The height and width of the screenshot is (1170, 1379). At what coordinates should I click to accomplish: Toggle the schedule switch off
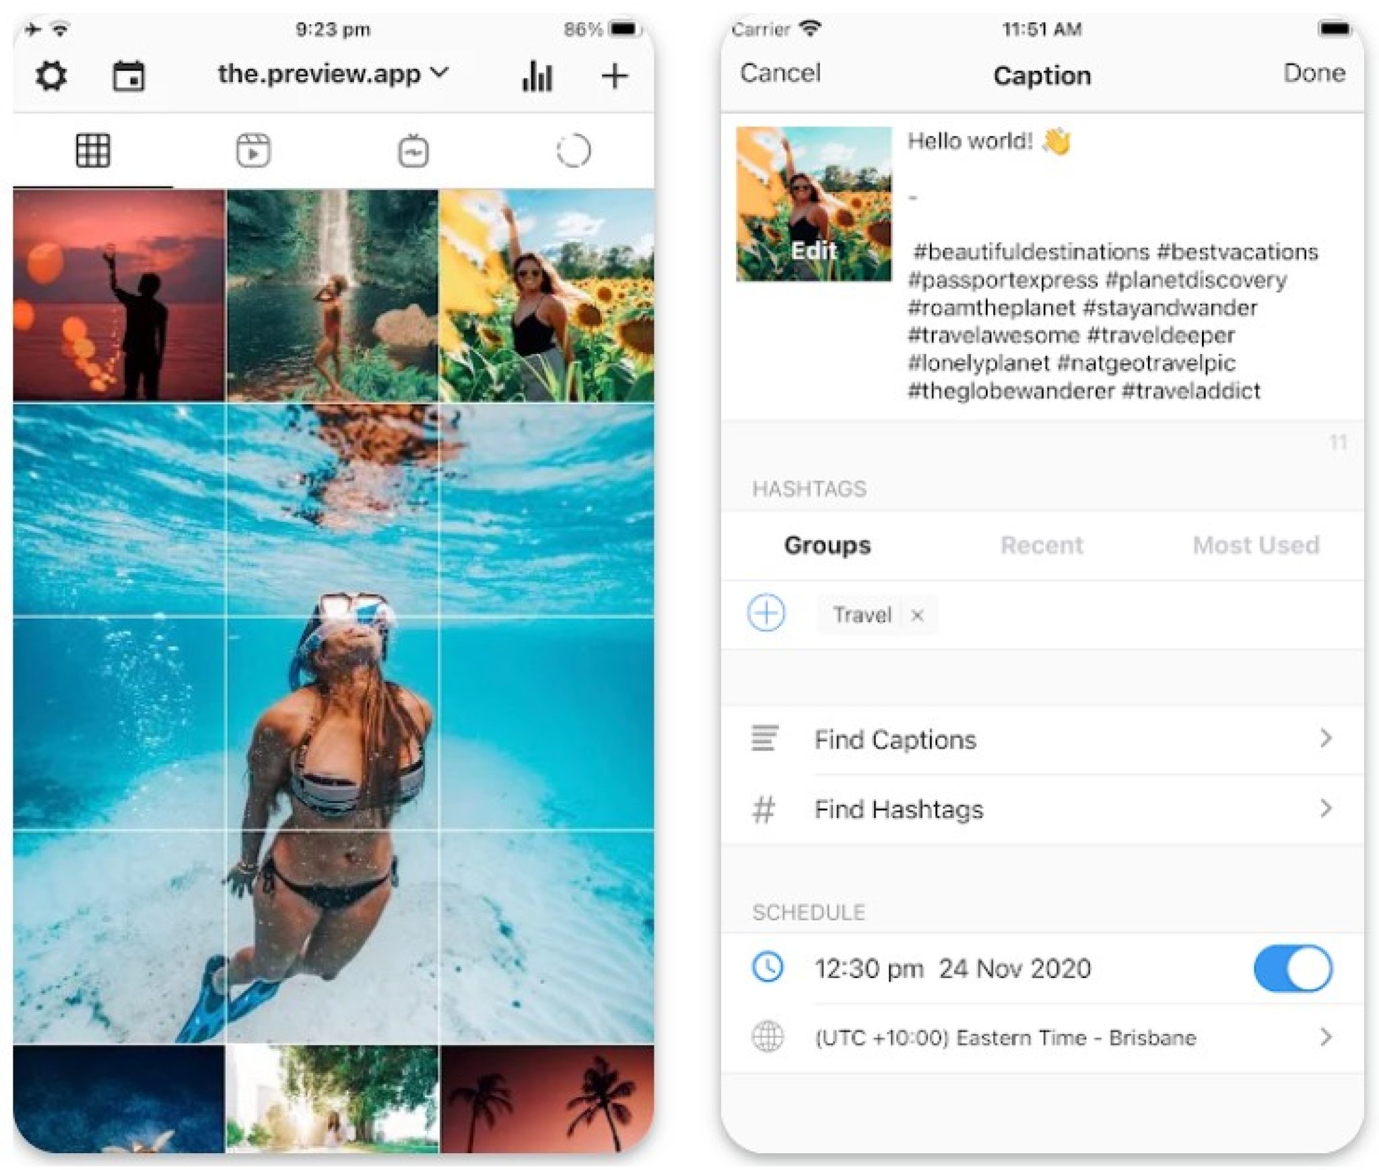pyautogui.click(x=1292, y=968)
